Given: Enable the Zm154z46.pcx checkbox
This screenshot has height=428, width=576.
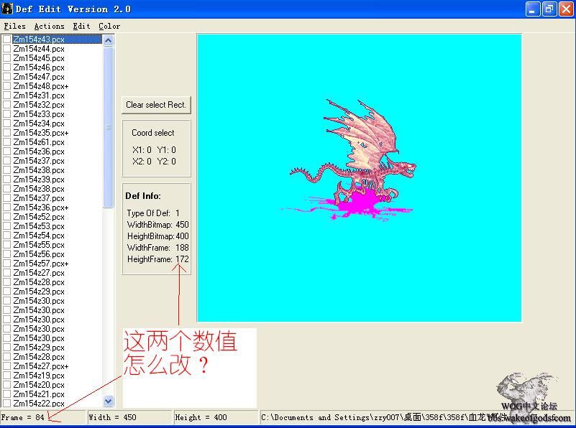Looking at the screenshot, I should tap(6, 67).
